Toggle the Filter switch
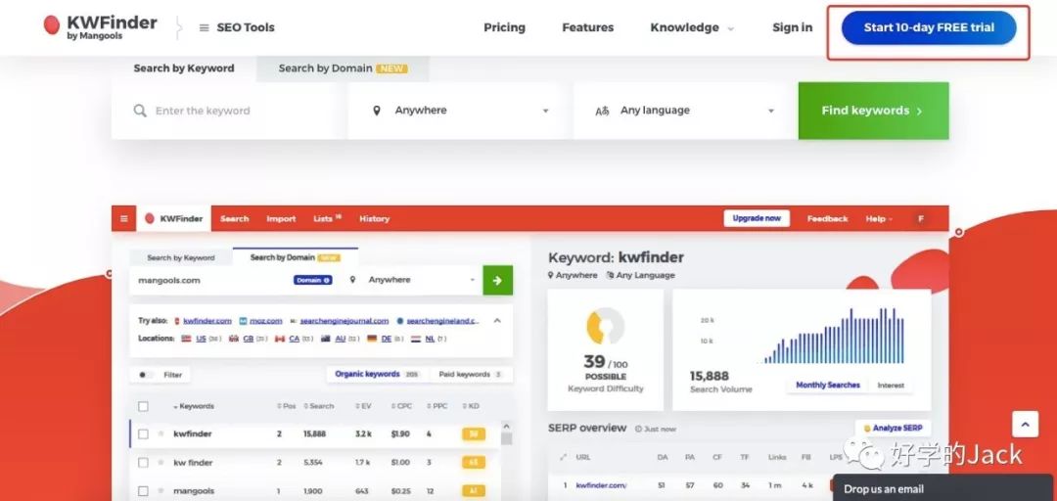1057x501 pixels. pos(145,375)
